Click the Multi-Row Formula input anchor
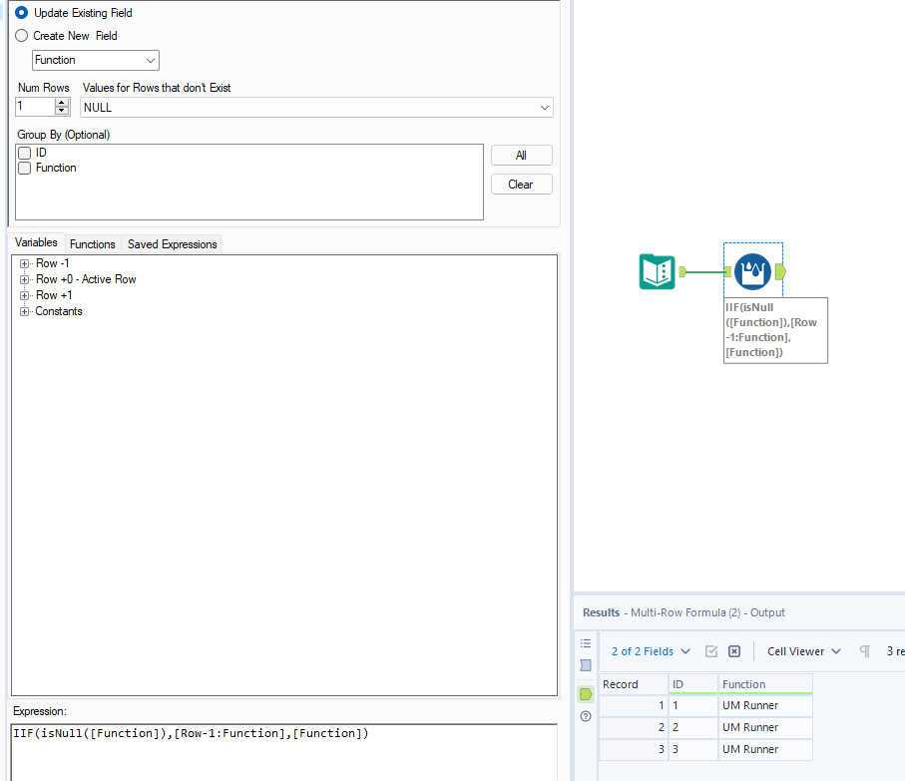This screenshot has height=781, width=905. pyautogui.click(x=727, y=271)
